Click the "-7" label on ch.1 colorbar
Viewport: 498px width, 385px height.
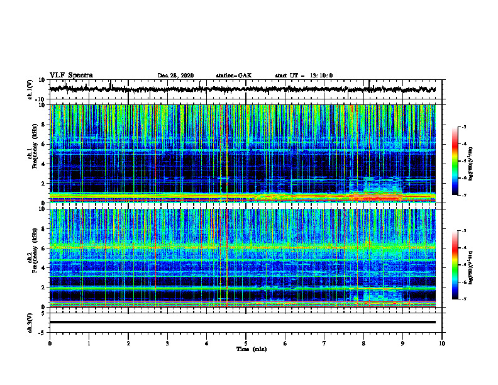[464, 195]
